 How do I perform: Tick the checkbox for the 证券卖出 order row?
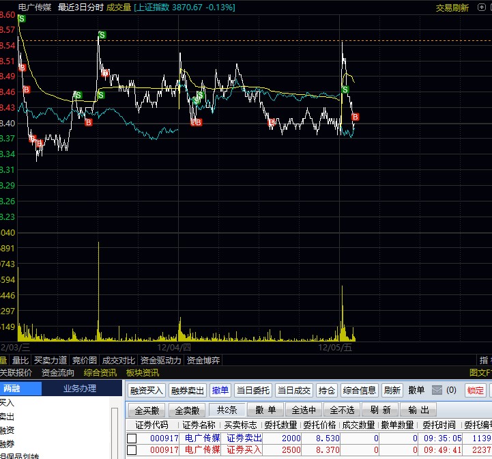coord(132,439)
